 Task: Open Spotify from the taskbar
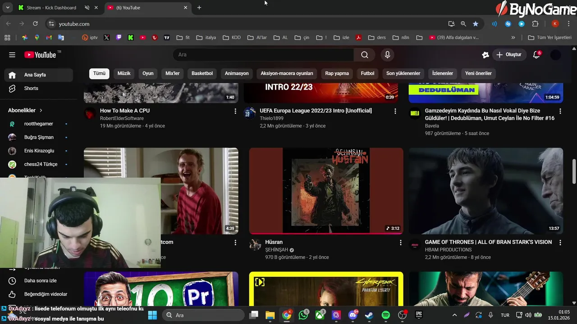tap(386, 315)
